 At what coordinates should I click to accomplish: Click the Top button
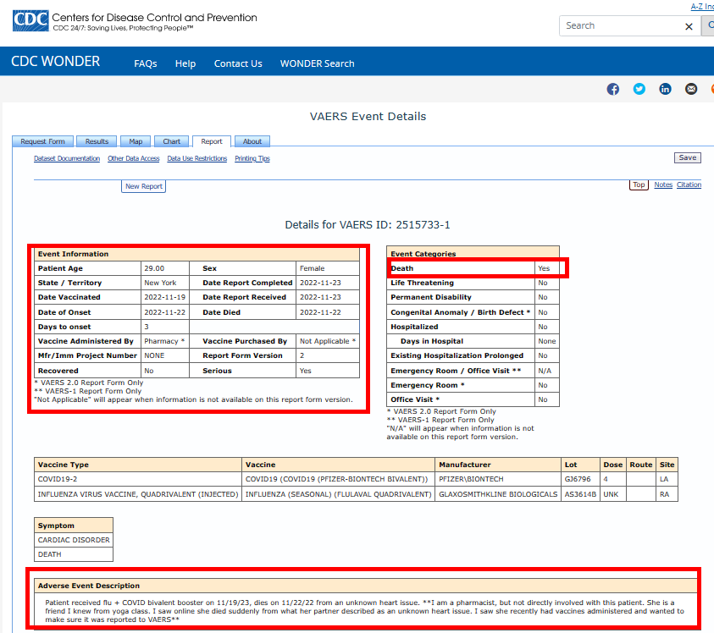coord(639,184)
